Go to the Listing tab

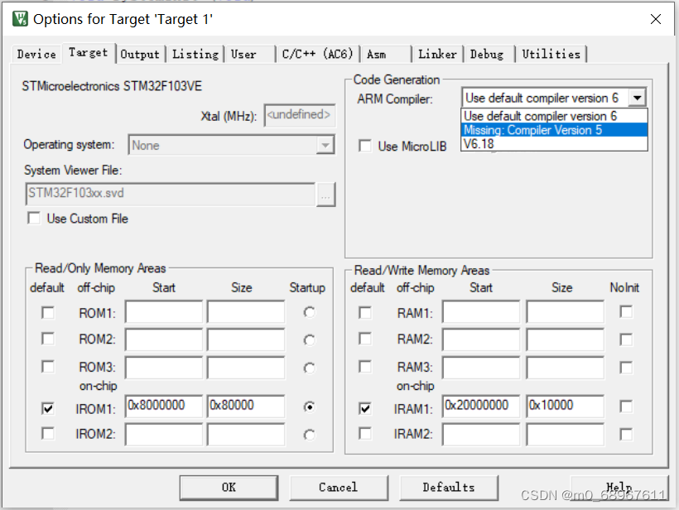[195, 55]
